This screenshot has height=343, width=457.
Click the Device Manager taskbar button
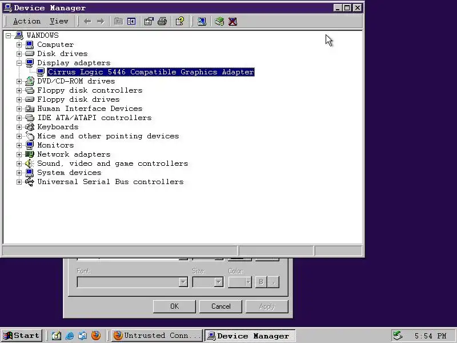click(x=250, y=336)
